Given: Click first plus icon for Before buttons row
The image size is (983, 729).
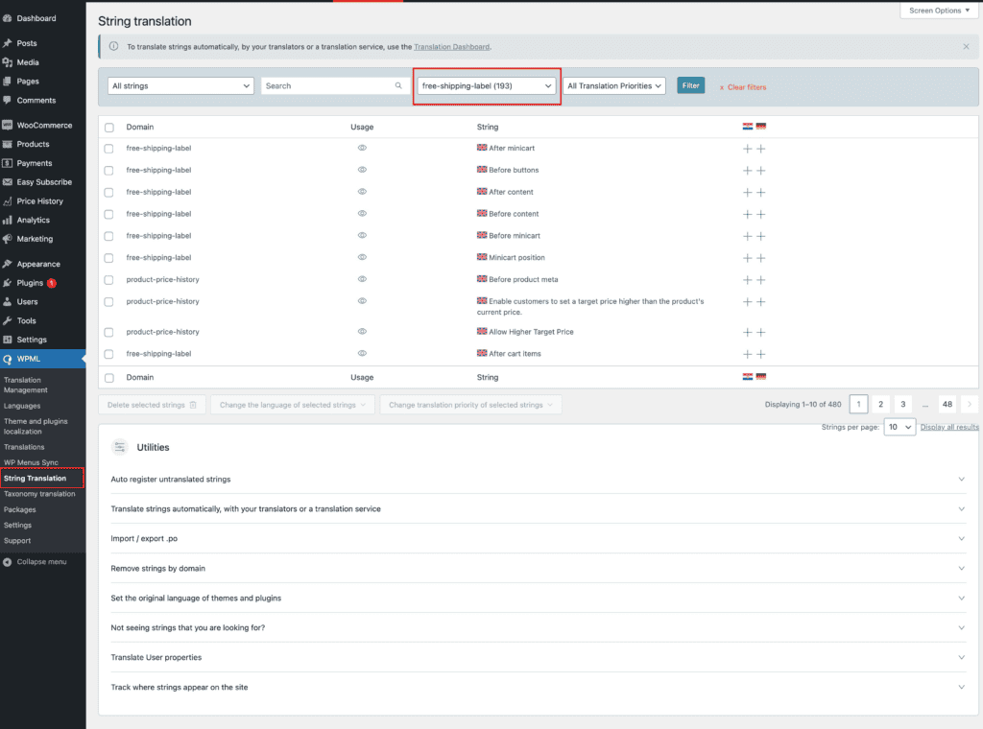Looking at the screenshot, I should pos(747,171).
